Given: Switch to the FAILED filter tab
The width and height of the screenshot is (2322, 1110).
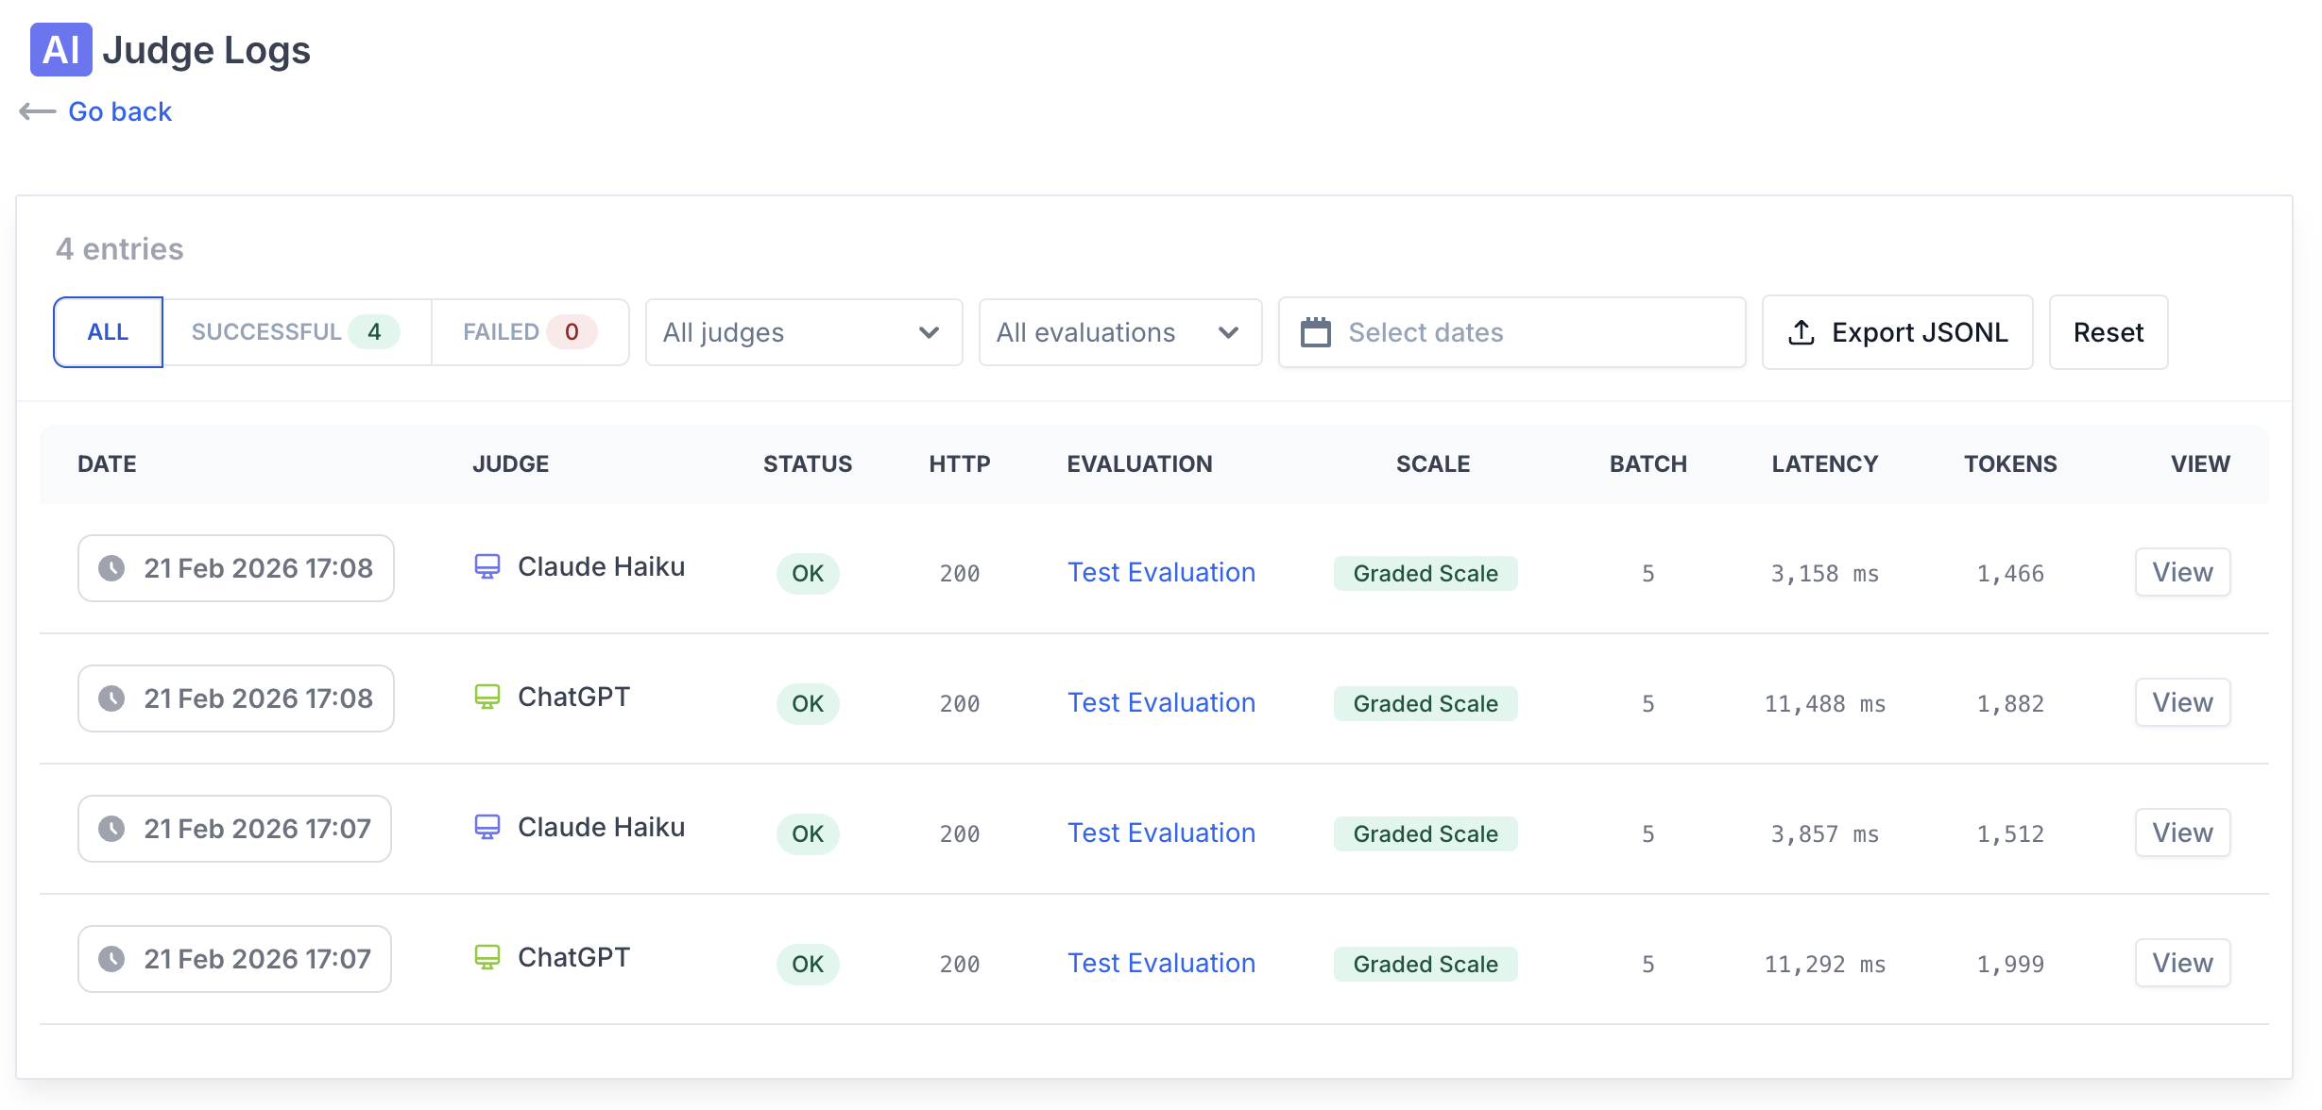Looking at the screenshot, I should click(530, 331).
